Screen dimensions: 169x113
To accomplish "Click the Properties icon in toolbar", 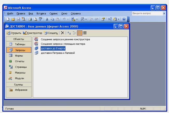I will click(x=103, y=19).
